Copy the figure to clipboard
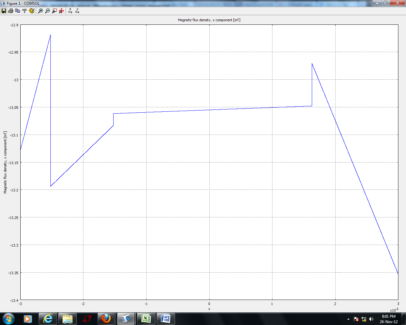Image resolution: width=406 pixels, height=325 pixels. click(x=18, y=11)
